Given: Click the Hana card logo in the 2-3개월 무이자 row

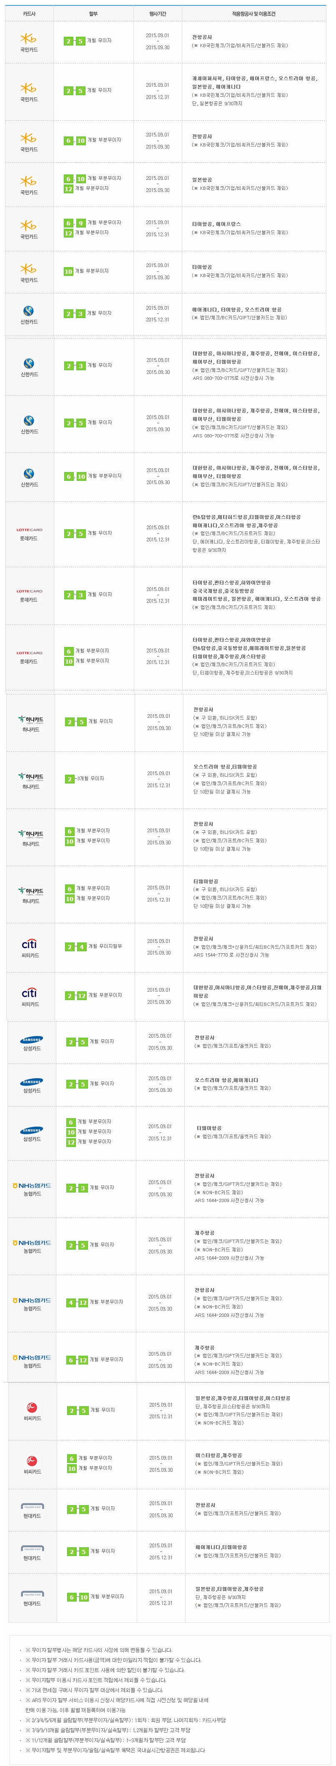Looking at the screenshot, I should pyautogui.click(x=31, y=777).
